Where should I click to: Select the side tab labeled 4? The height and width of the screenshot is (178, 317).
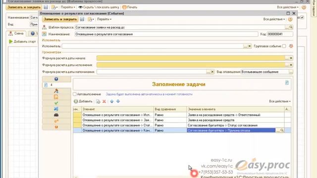[56, 85]
